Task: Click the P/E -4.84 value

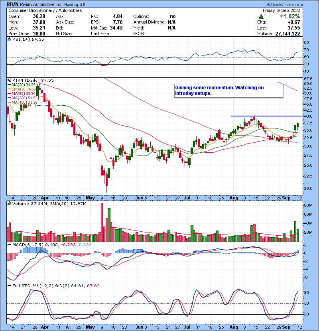Action: pyautogui.click(x=117, y=16)
